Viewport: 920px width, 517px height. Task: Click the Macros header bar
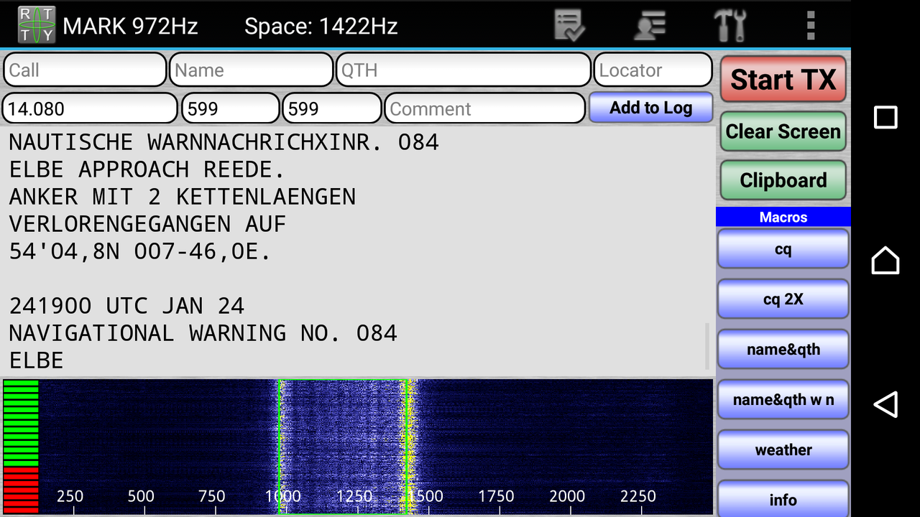click(783, 217)
